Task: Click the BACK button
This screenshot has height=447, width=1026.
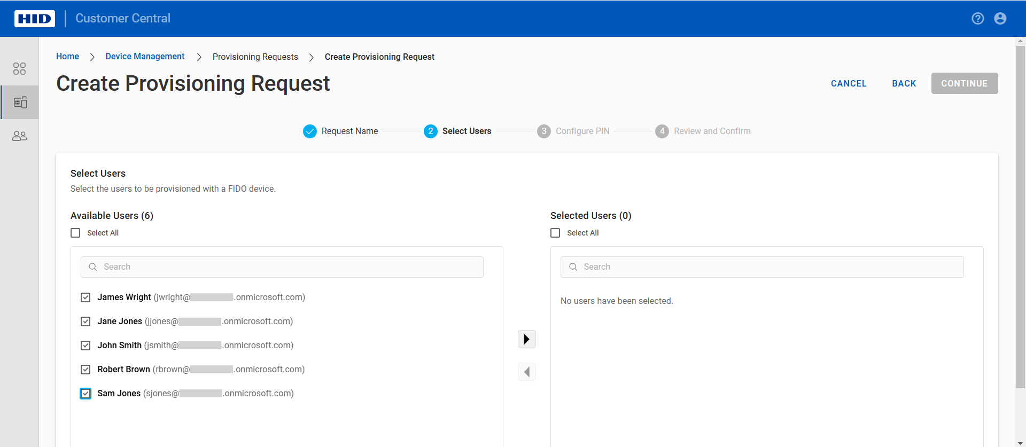Action: tap(904, 83)
